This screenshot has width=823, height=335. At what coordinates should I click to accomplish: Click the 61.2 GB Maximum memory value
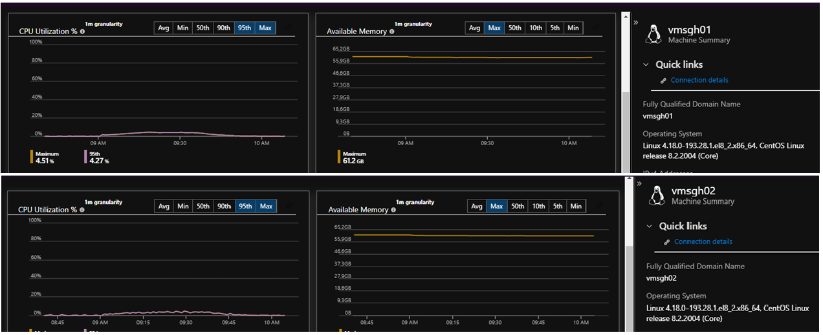click(x=354, y=161)
